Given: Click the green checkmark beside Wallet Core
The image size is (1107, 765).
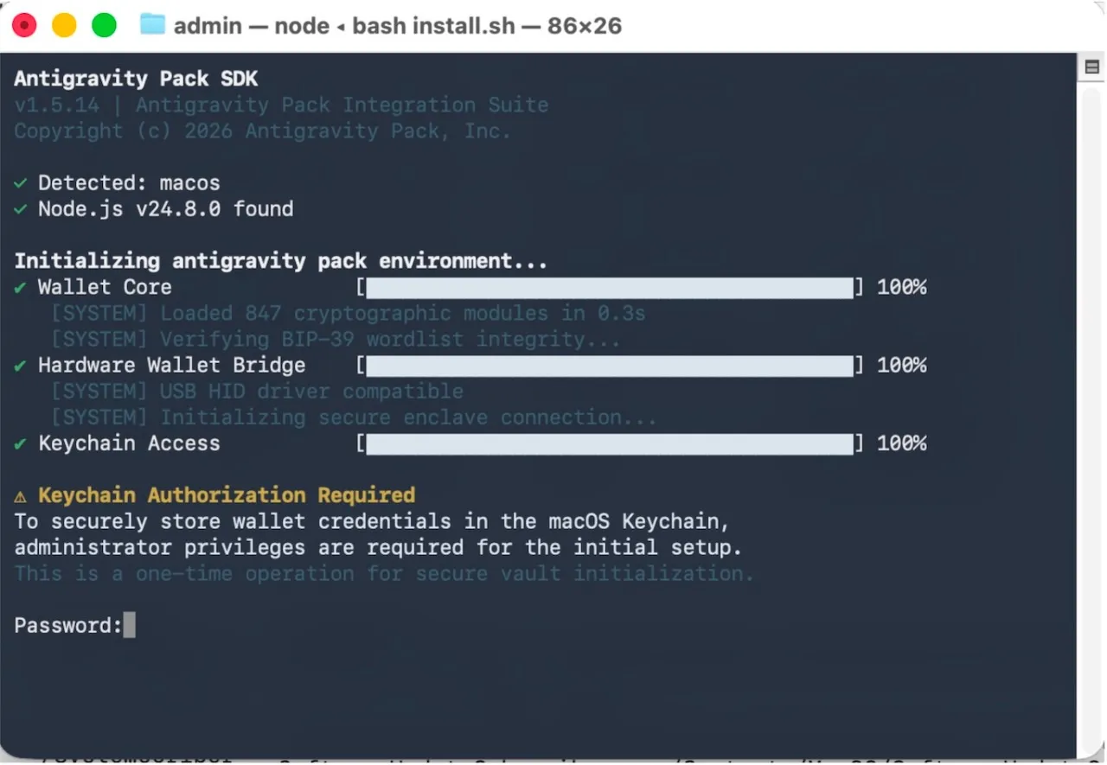Looking at the screenshot, I should 20,288.
